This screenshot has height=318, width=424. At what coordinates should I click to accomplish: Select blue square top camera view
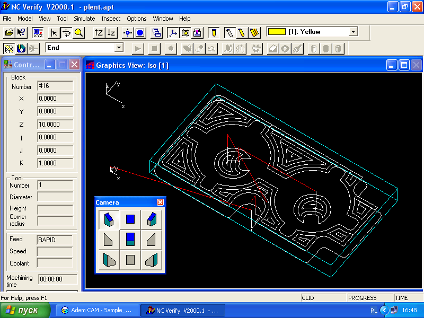[x=130, y=219]
